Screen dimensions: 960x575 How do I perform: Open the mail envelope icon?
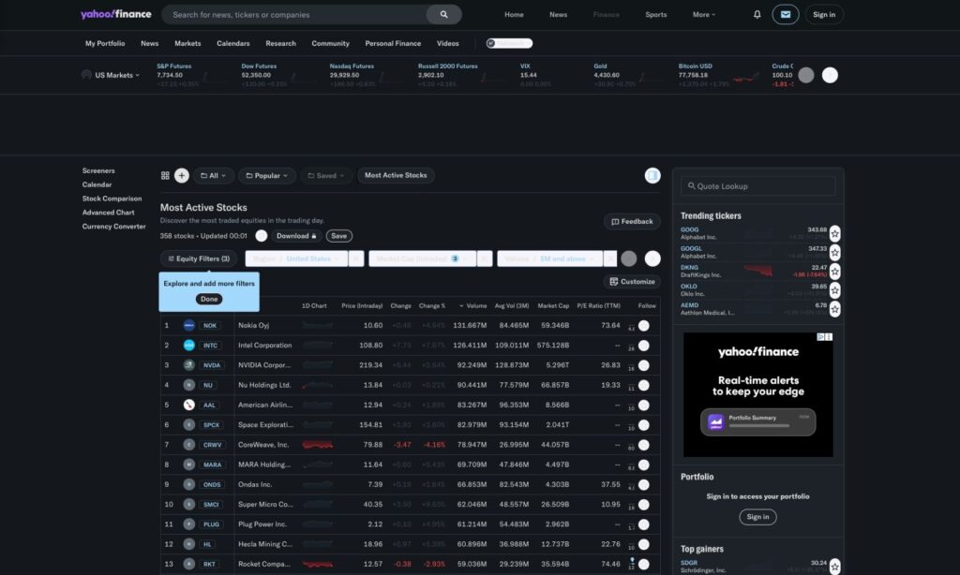coord(786,15)
